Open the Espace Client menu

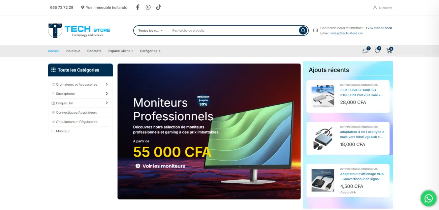click(121, 51)
